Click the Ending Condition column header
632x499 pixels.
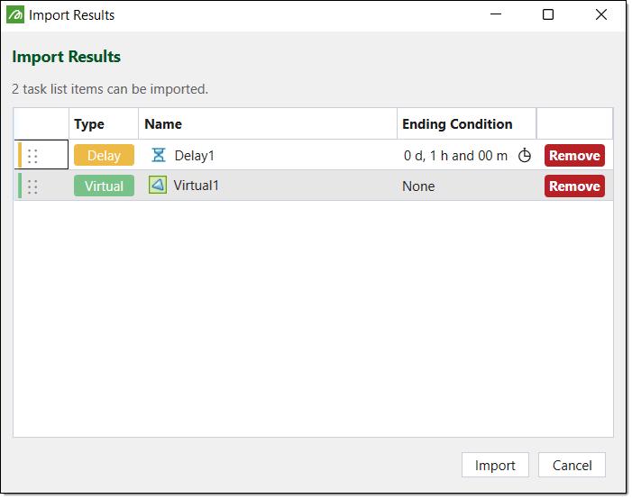457,124
